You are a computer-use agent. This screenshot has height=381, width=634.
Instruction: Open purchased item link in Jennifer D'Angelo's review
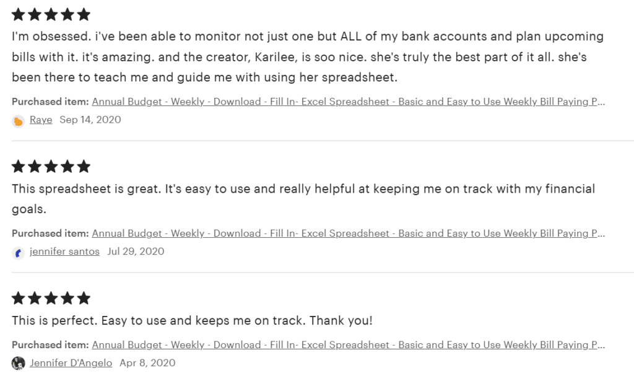click(x=348, y=345)
